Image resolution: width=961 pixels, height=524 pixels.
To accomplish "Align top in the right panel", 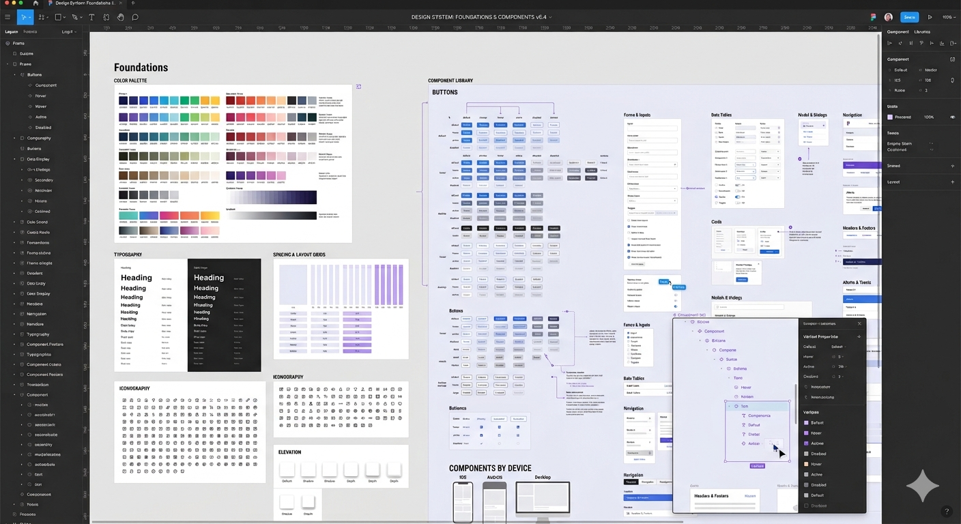I will tap(921, 43).
